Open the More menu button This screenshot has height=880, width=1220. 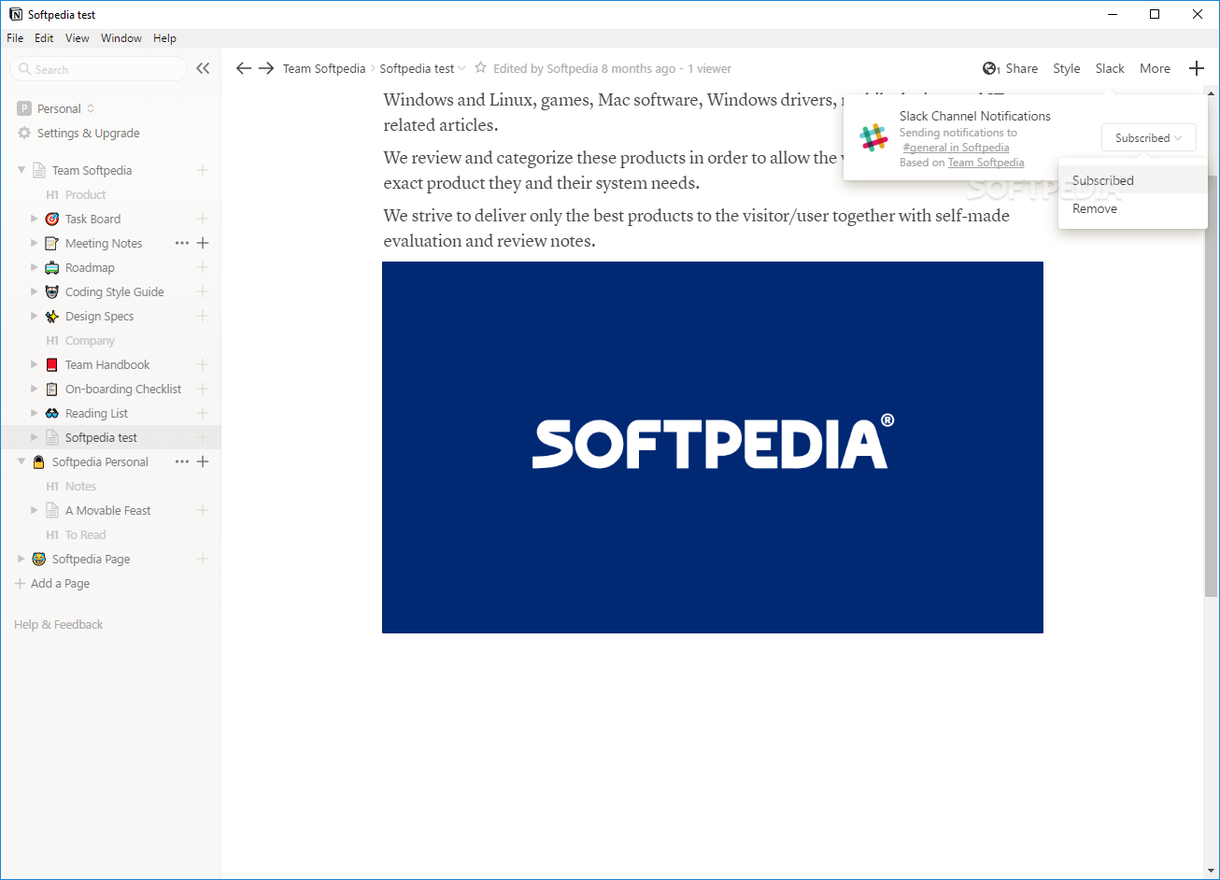[1155, 68]
